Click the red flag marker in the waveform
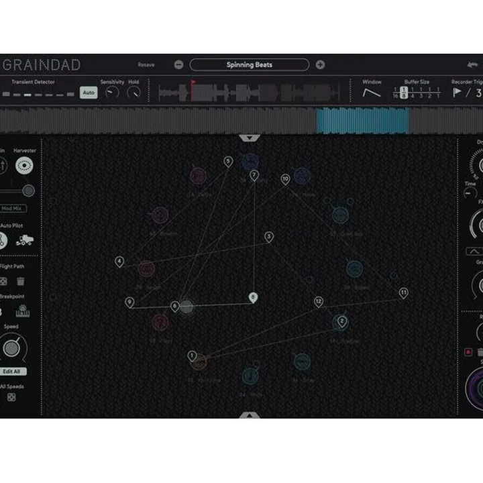This screenshot has width=483, height=483. click(193, 83)
